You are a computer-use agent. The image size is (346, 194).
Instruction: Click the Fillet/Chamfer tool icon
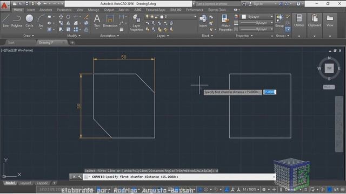[x=76, y=23]
